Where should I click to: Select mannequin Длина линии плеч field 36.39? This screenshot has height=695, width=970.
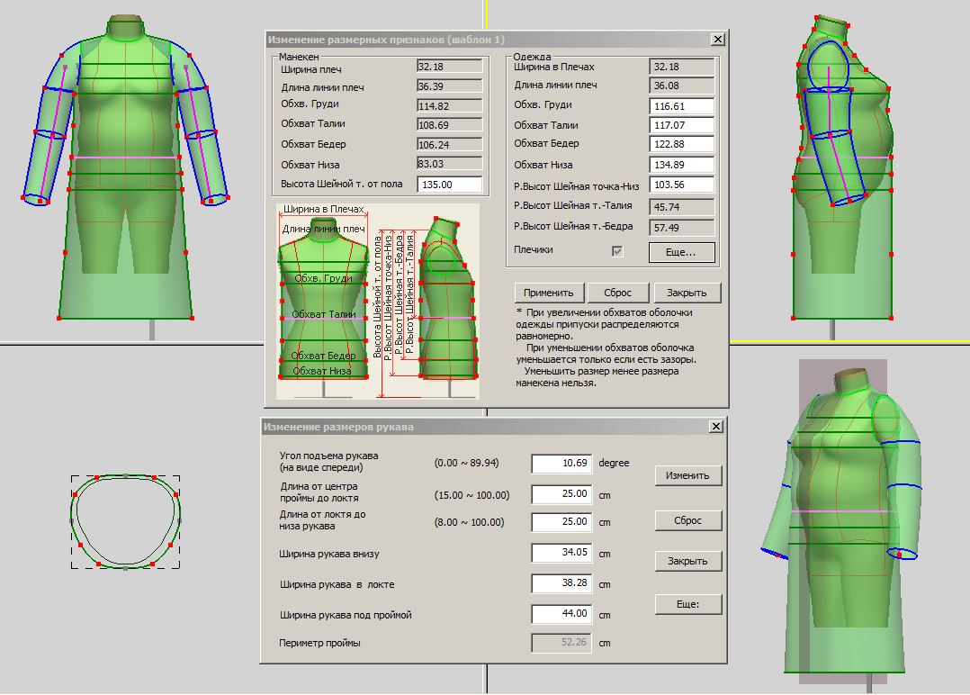click(449, 86)
